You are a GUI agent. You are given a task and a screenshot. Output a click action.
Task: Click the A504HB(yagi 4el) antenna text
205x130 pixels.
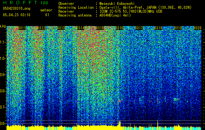[x=115, y=15]
